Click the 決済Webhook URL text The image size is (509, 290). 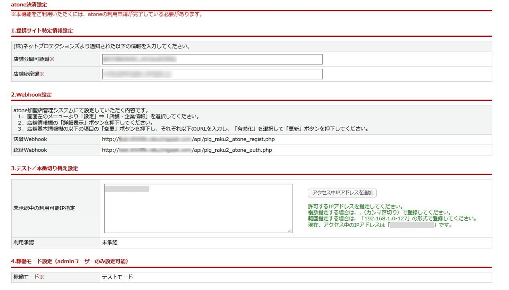point(188,139)
